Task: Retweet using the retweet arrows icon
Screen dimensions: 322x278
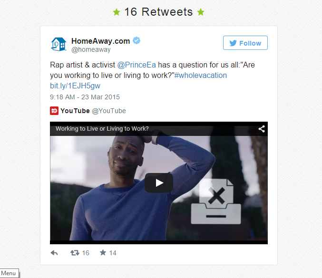Action: pos(75,253)
